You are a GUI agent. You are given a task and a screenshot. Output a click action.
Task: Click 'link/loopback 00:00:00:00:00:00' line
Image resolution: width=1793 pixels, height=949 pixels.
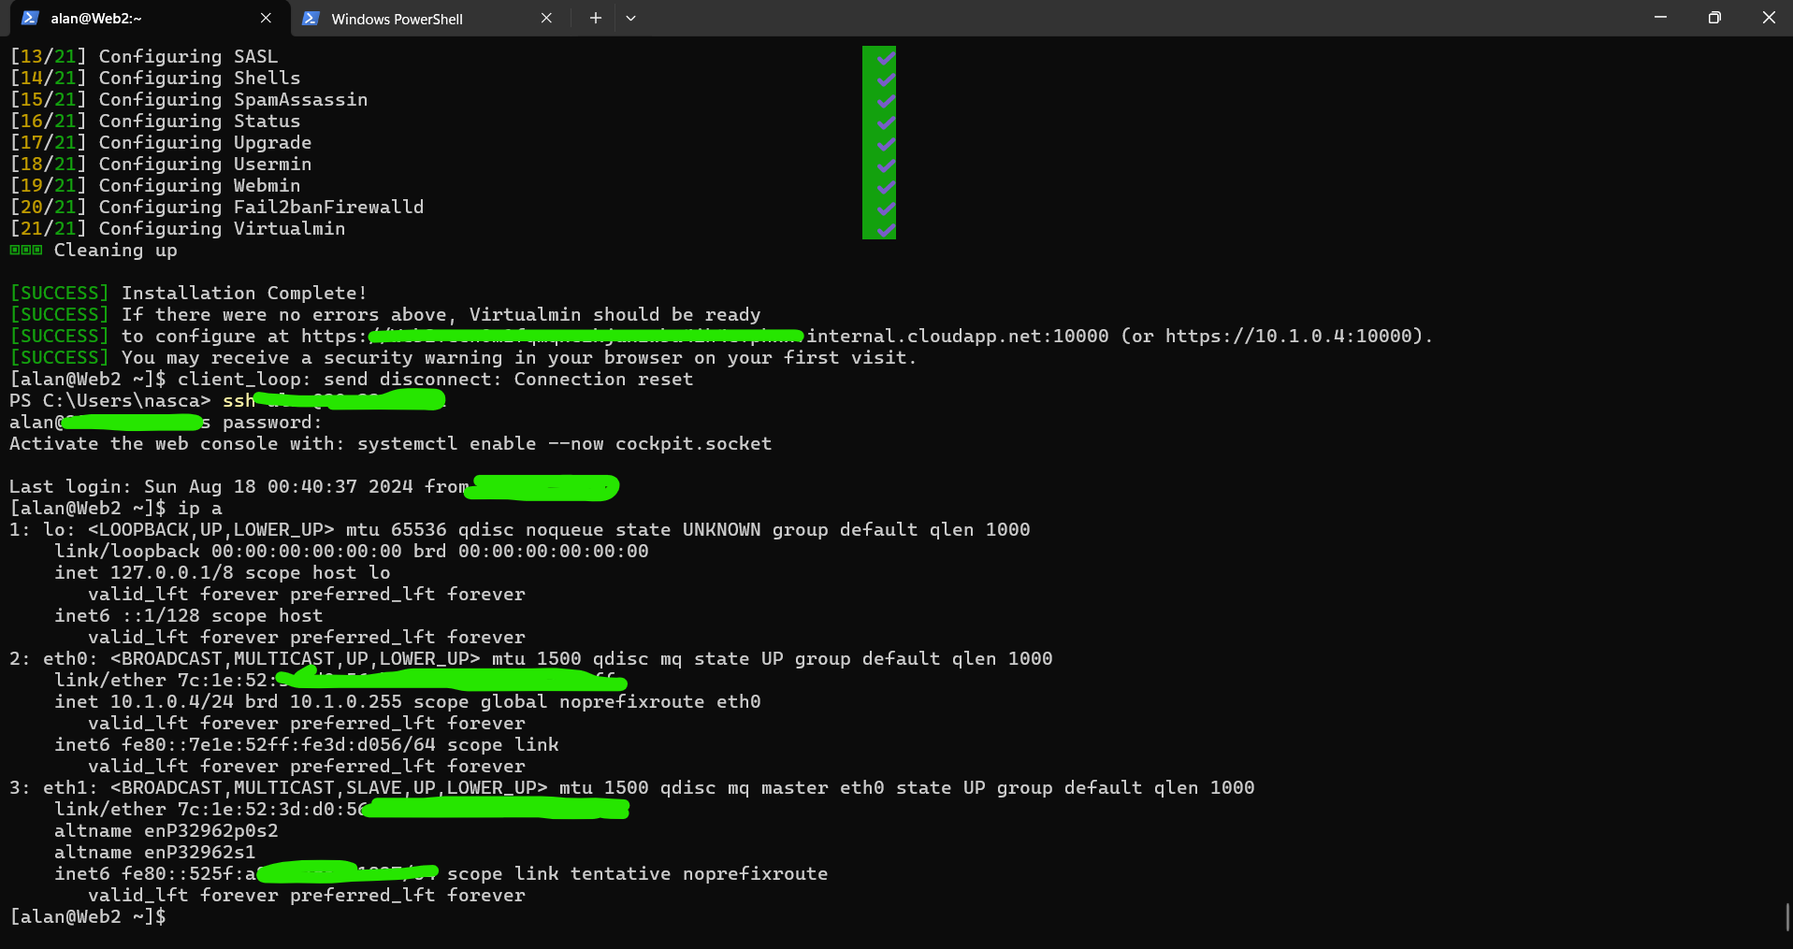coord(352,552)
